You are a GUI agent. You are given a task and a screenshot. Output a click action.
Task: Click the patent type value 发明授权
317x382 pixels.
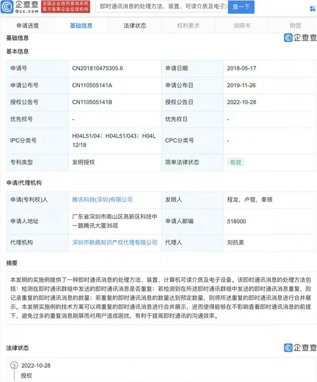[83, 162]
